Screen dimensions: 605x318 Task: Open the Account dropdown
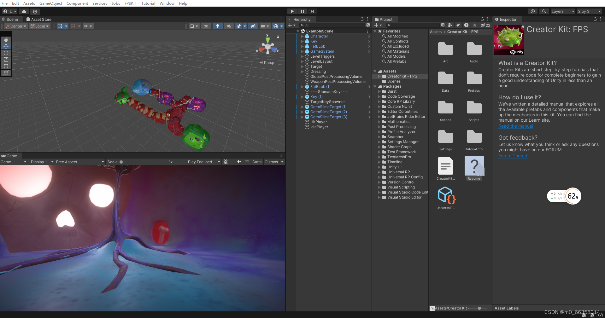coord(10,11)
